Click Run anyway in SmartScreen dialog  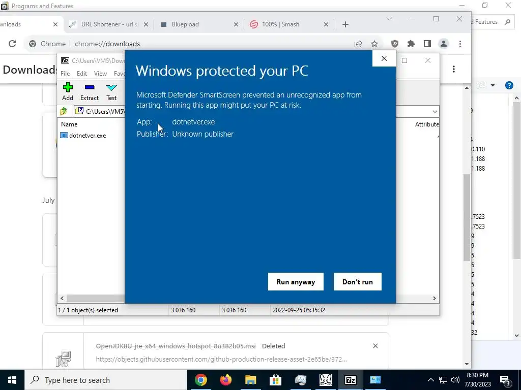click(x=296, y=281)
